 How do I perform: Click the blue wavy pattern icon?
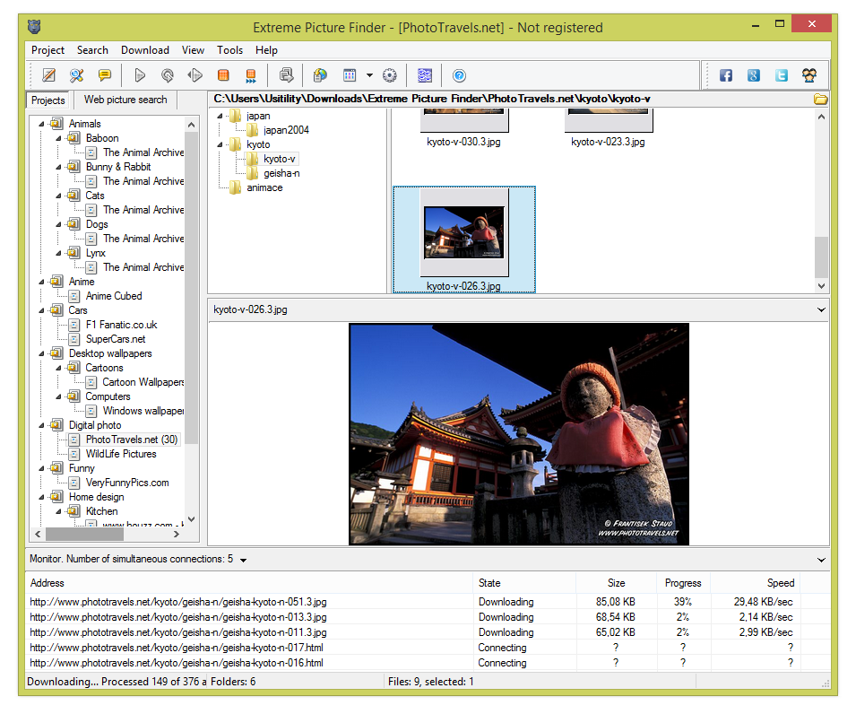pyautogui.click(x=425, y=75)
